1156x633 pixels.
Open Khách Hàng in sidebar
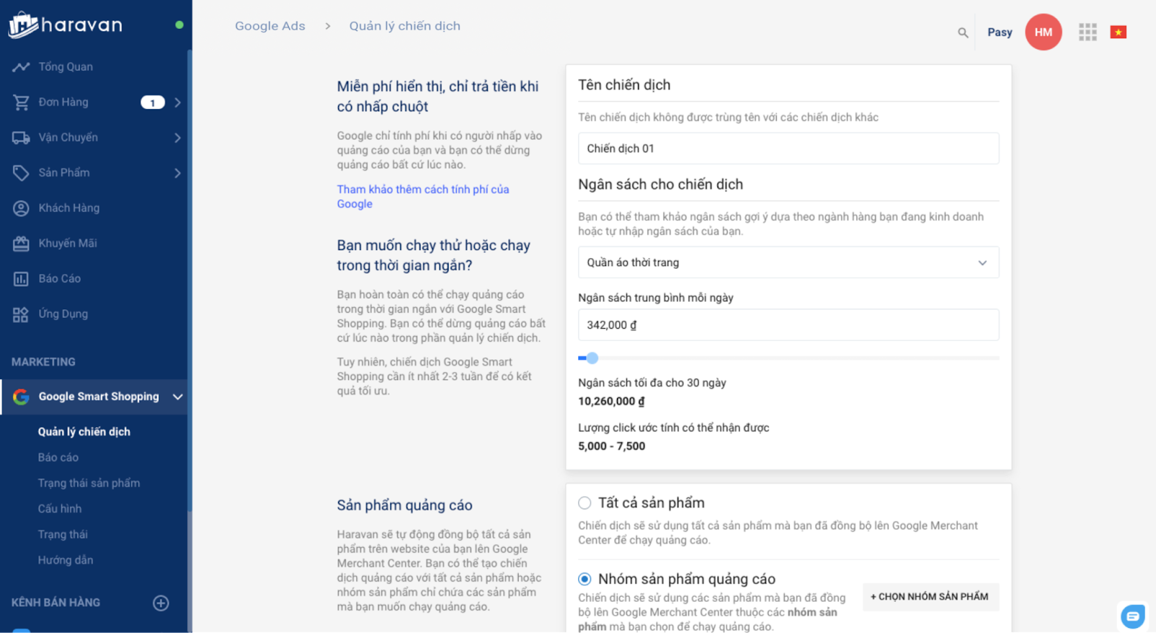[x=69, y=208]
